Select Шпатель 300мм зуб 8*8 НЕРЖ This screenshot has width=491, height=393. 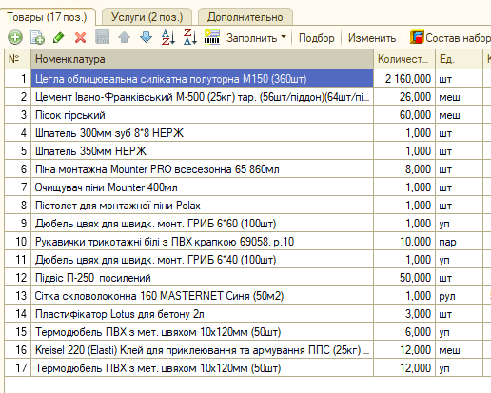(202, 133)
